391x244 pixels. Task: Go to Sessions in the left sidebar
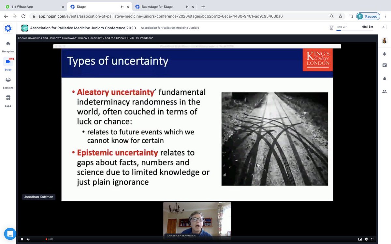pyautogui.click(x=8, y=83)
